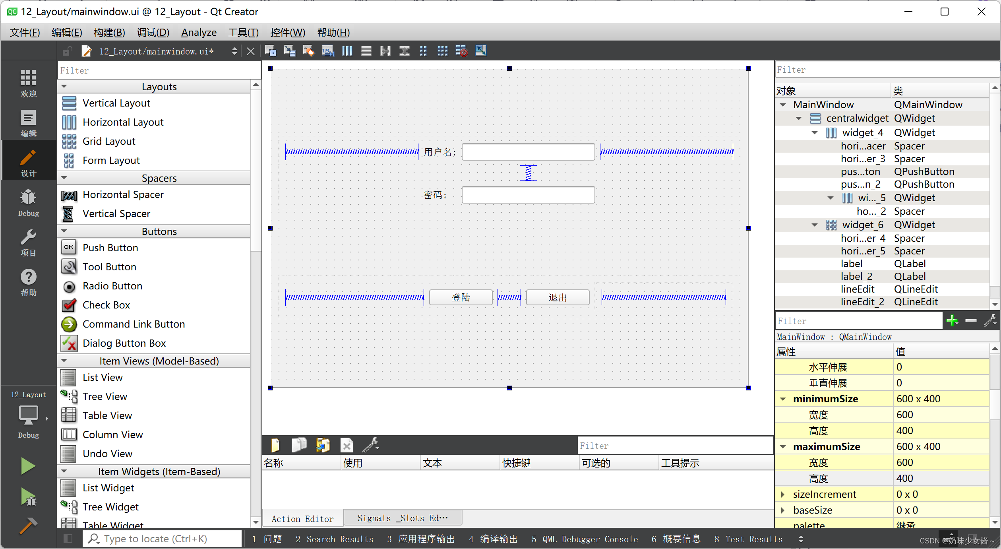
Task: Click the 登陆 button in canvas
Action: click(x=461, y=296)
